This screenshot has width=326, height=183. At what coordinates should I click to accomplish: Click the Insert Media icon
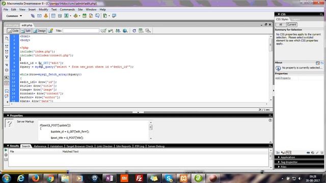pos(75,16)
